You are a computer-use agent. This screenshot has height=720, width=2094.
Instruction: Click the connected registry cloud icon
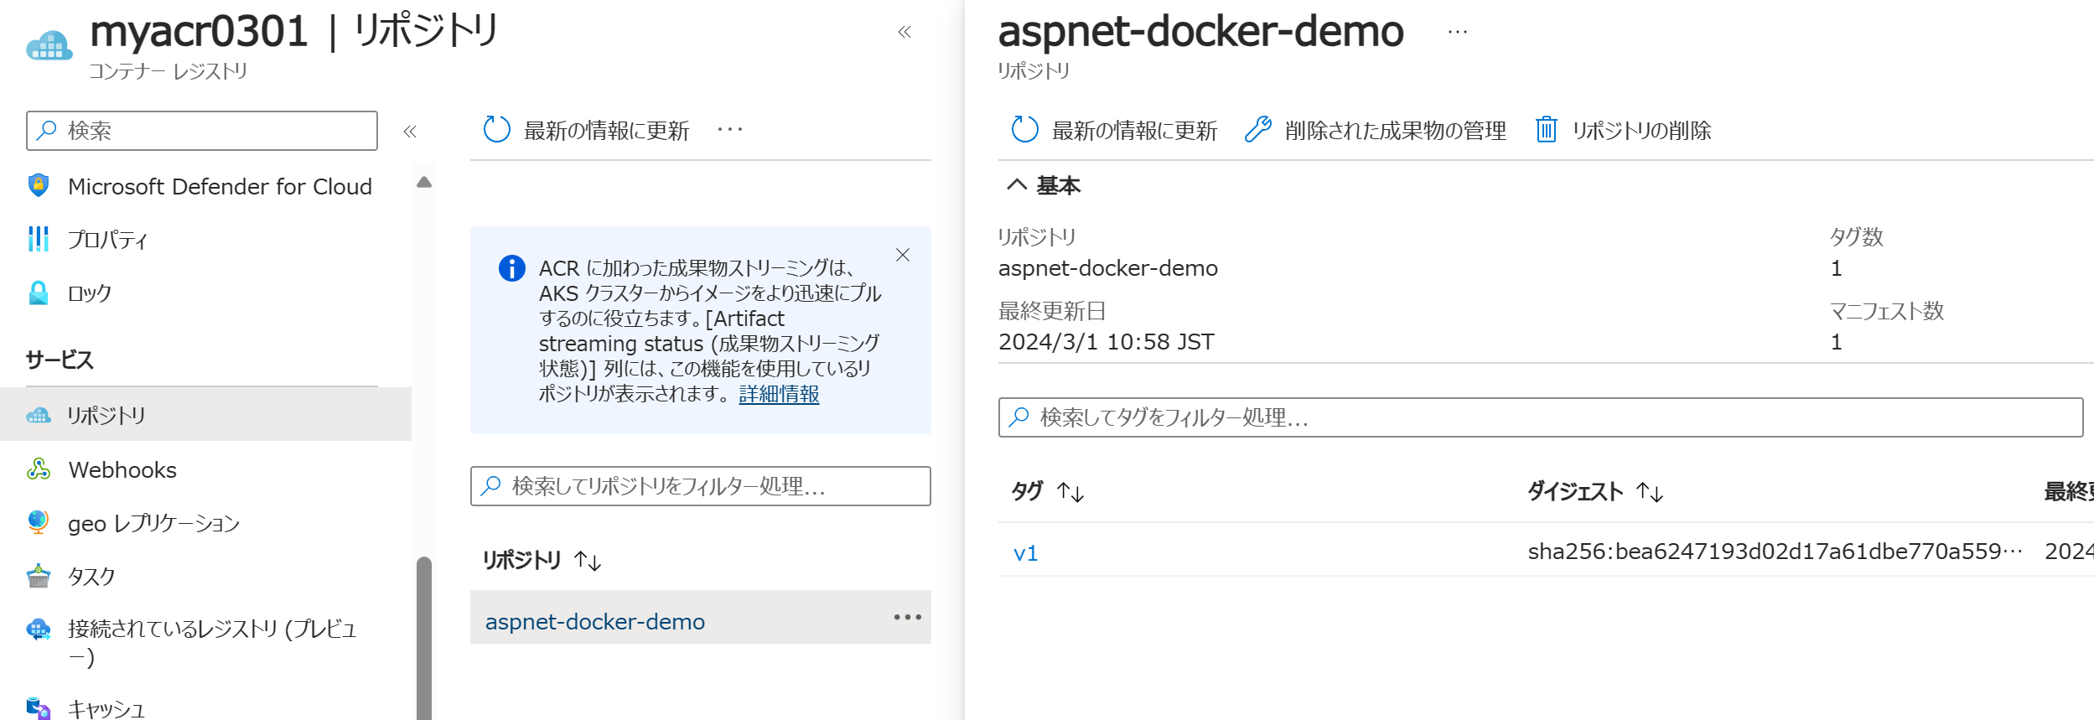pos(39,629)
